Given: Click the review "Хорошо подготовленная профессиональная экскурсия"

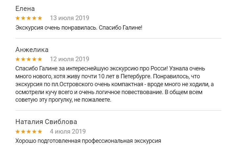Looking at the screenshot, I should click(88, 141).
